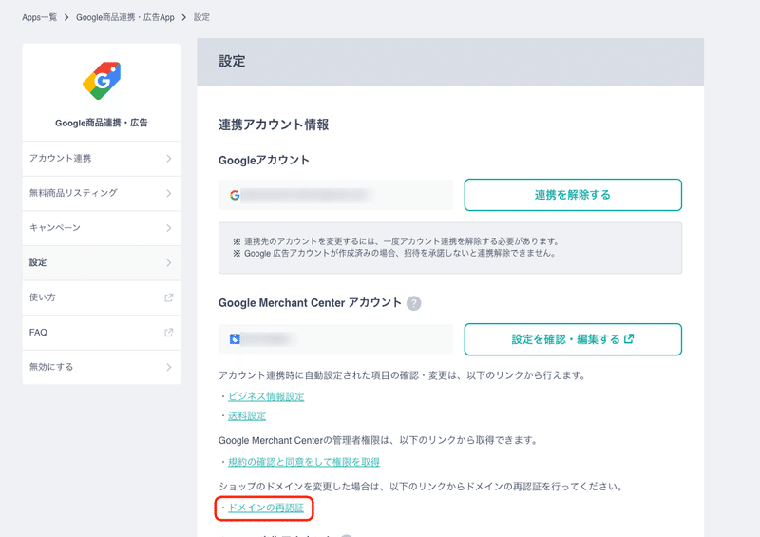Viewport: 760px width, 537px height.
Task: Click the chevron on the 設定 row
Action: [169, 263]
